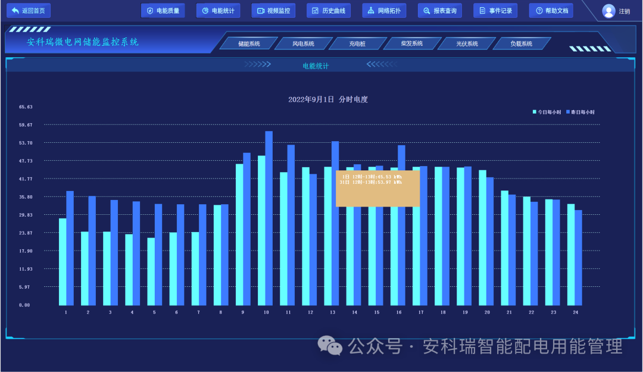The height and width of the screenshot is (372, 643).
Task: Click the blue bar for hour 10
Action: click(269, 218)
